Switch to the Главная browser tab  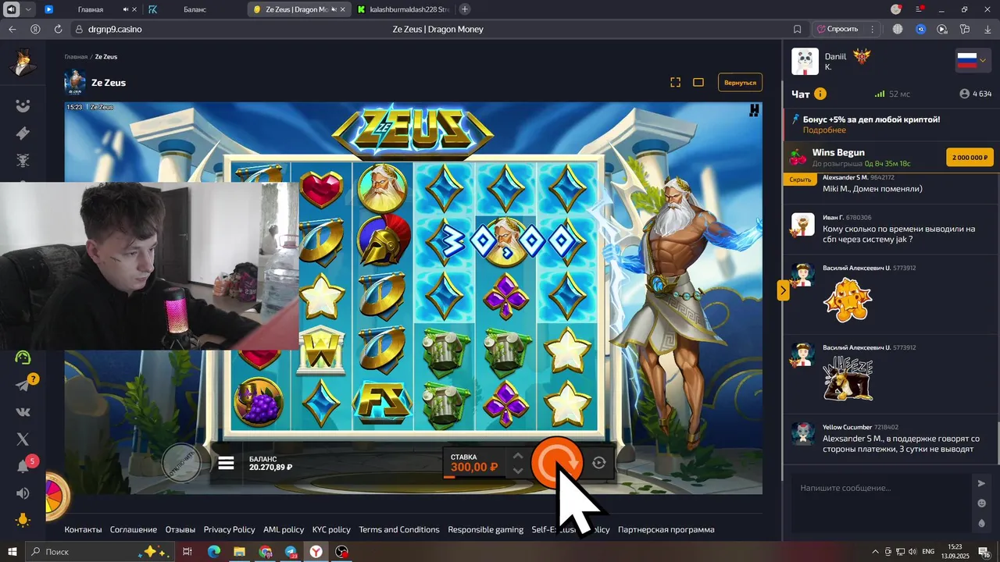click(91, 9)
